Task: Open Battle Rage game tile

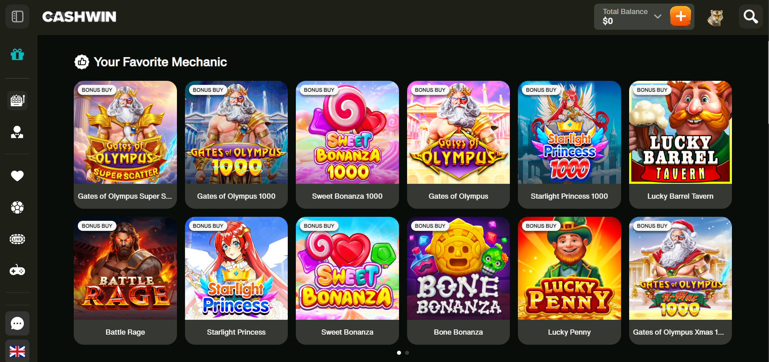Action: (125, 281)
